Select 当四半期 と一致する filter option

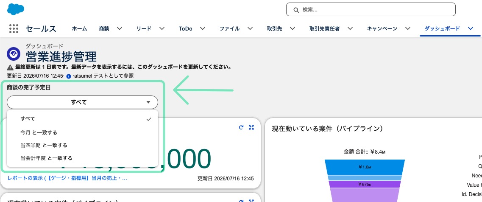(x=82, y=145)
